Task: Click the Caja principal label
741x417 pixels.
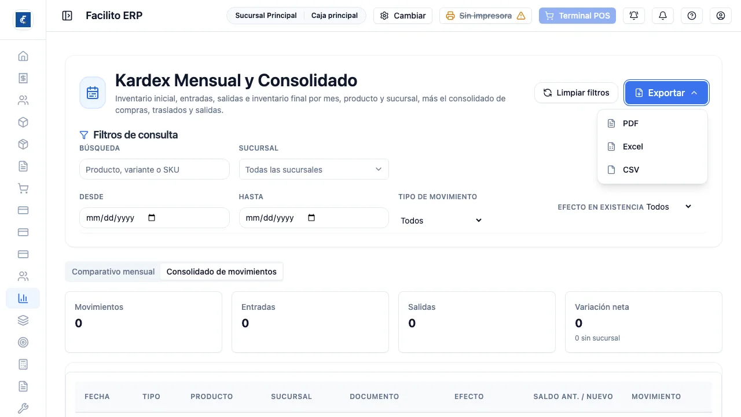Action: (335, 16)
